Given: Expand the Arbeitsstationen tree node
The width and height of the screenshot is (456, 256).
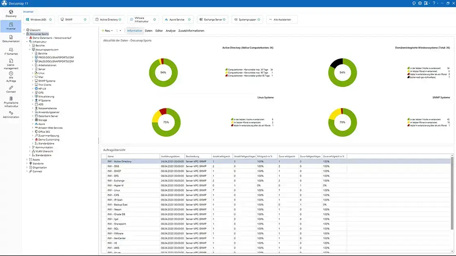Looking at the screenshot, I should pos(33,65).
